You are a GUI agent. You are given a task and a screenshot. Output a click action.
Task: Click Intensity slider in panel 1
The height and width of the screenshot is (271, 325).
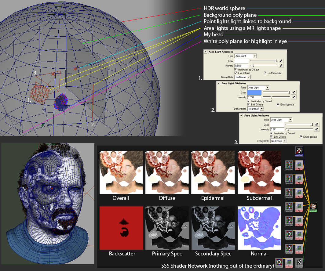click(x=263, y=65)
